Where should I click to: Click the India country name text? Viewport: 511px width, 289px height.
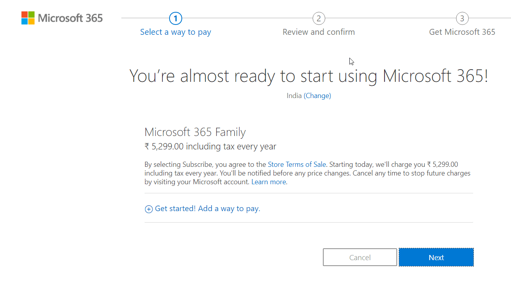point(294,96)
